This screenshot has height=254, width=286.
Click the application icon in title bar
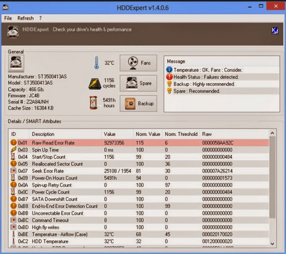tap(6, 8)
